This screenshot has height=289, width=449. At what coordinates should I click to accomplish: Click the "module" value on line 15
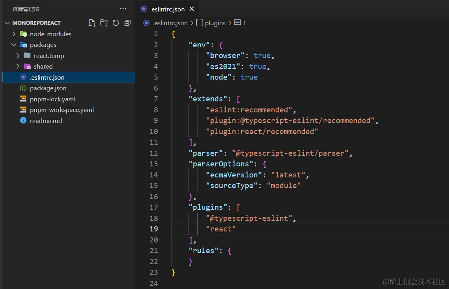click(284, 186)
